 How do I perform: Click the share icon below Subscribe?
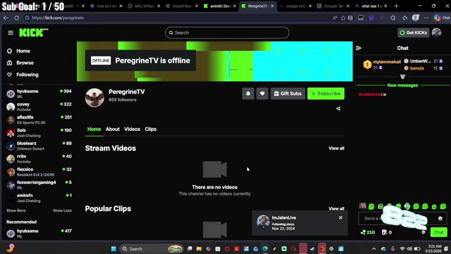pos(338,109)
